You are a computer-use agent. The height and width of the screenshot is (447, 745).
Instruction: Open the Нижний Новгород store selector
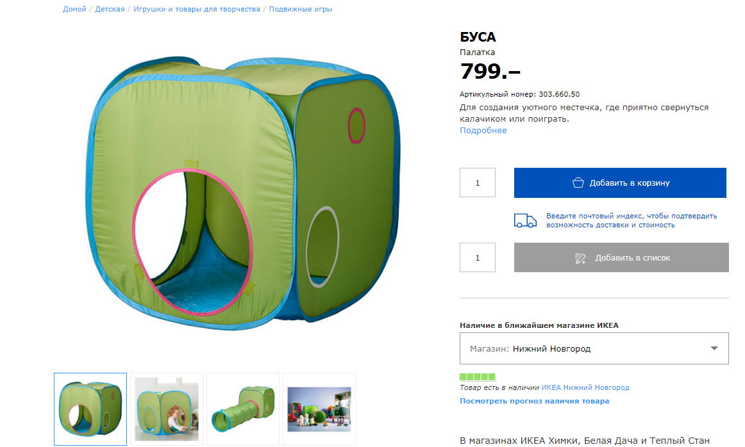pos(594,348)
